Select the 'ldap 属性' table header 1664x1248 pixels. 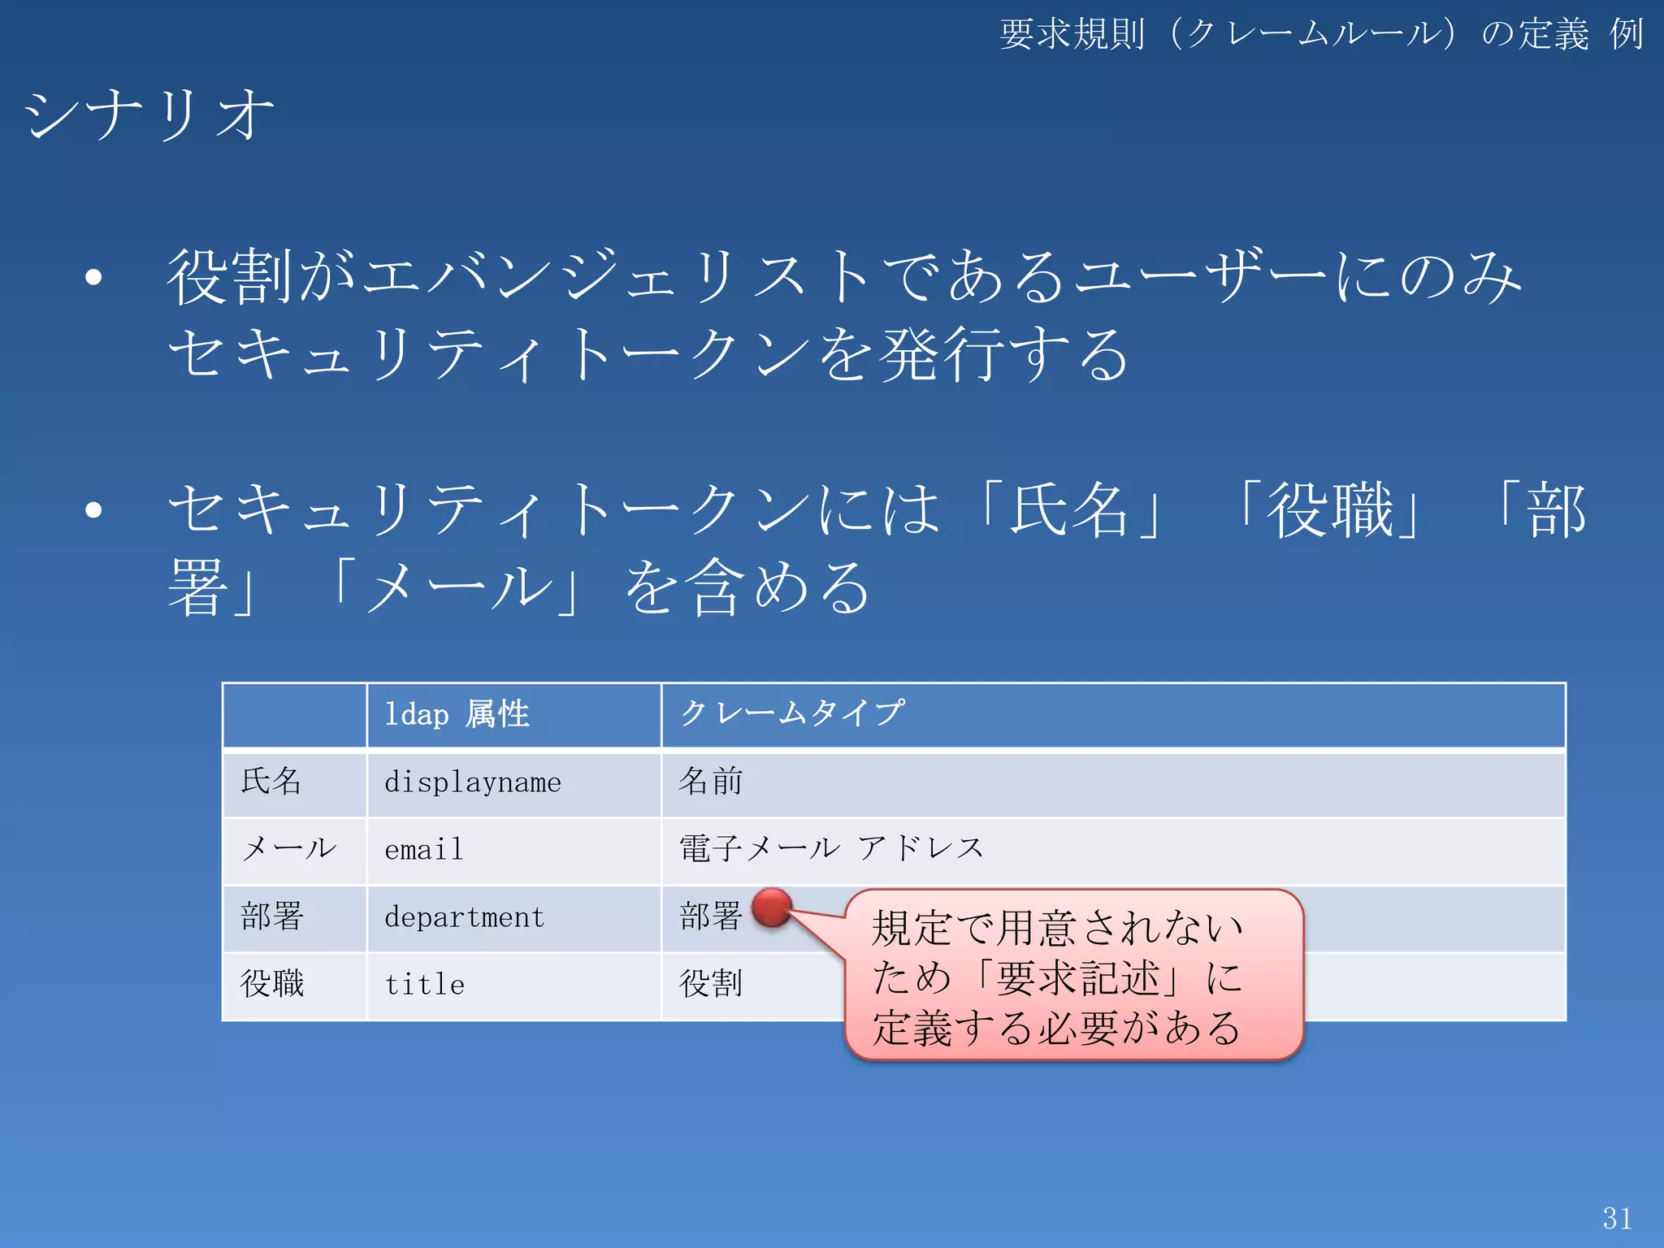[x=457, y=715]
